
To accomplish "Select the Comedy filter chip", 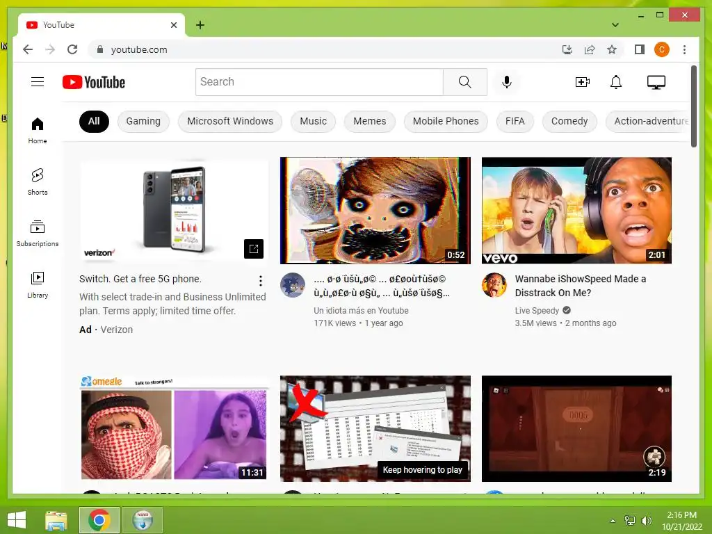I will pos(569,121).
